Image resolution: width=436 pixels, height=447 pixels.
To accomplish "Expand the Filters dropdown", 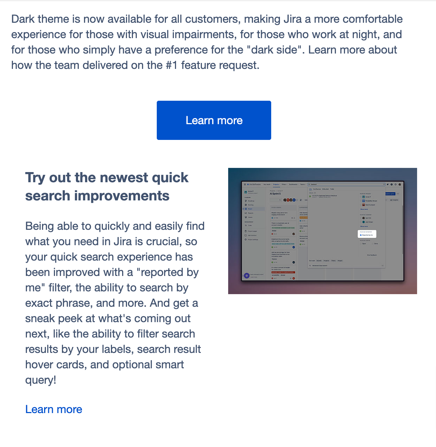I will tap(284, 184).
